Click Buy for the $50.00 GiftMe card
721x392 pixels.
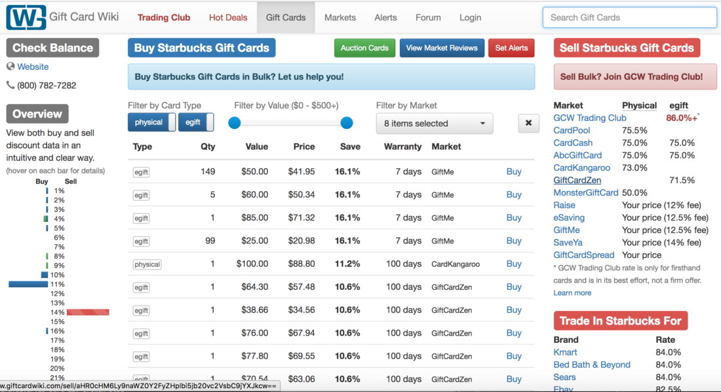click(514, 171)
